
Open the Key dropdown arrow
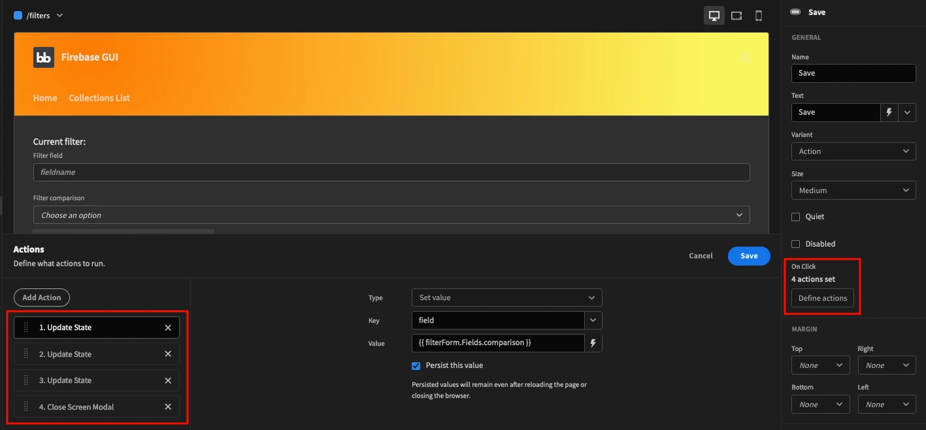pyautogui.click(x=593, y=320)
